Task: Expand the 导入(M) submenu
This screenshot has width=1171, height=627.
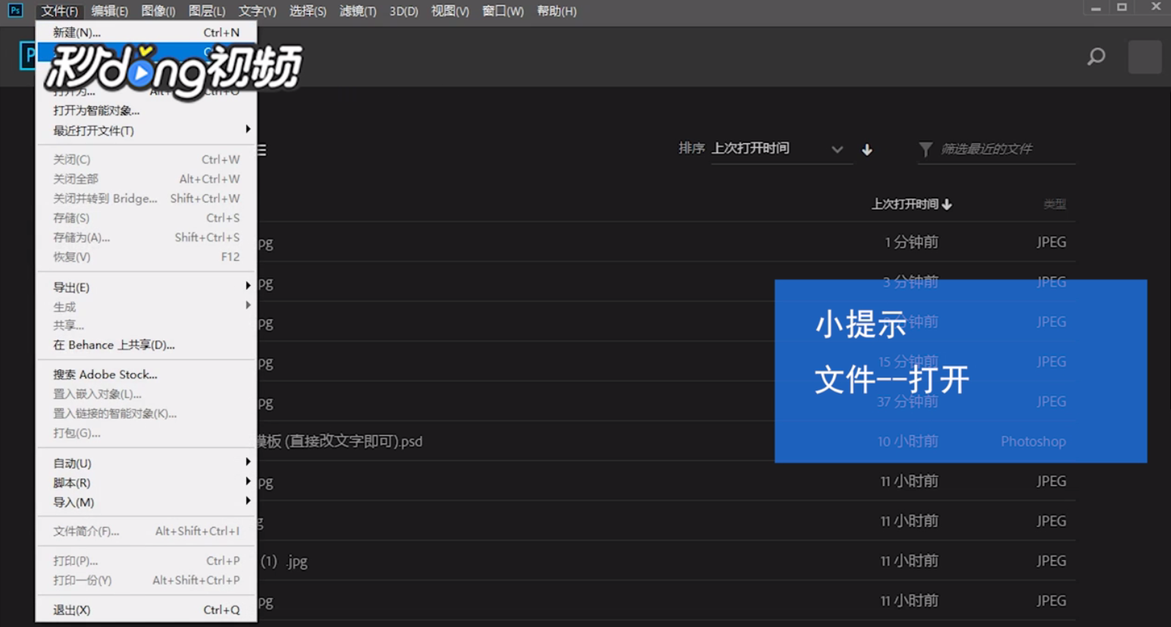Action: [x=146, y=502]
